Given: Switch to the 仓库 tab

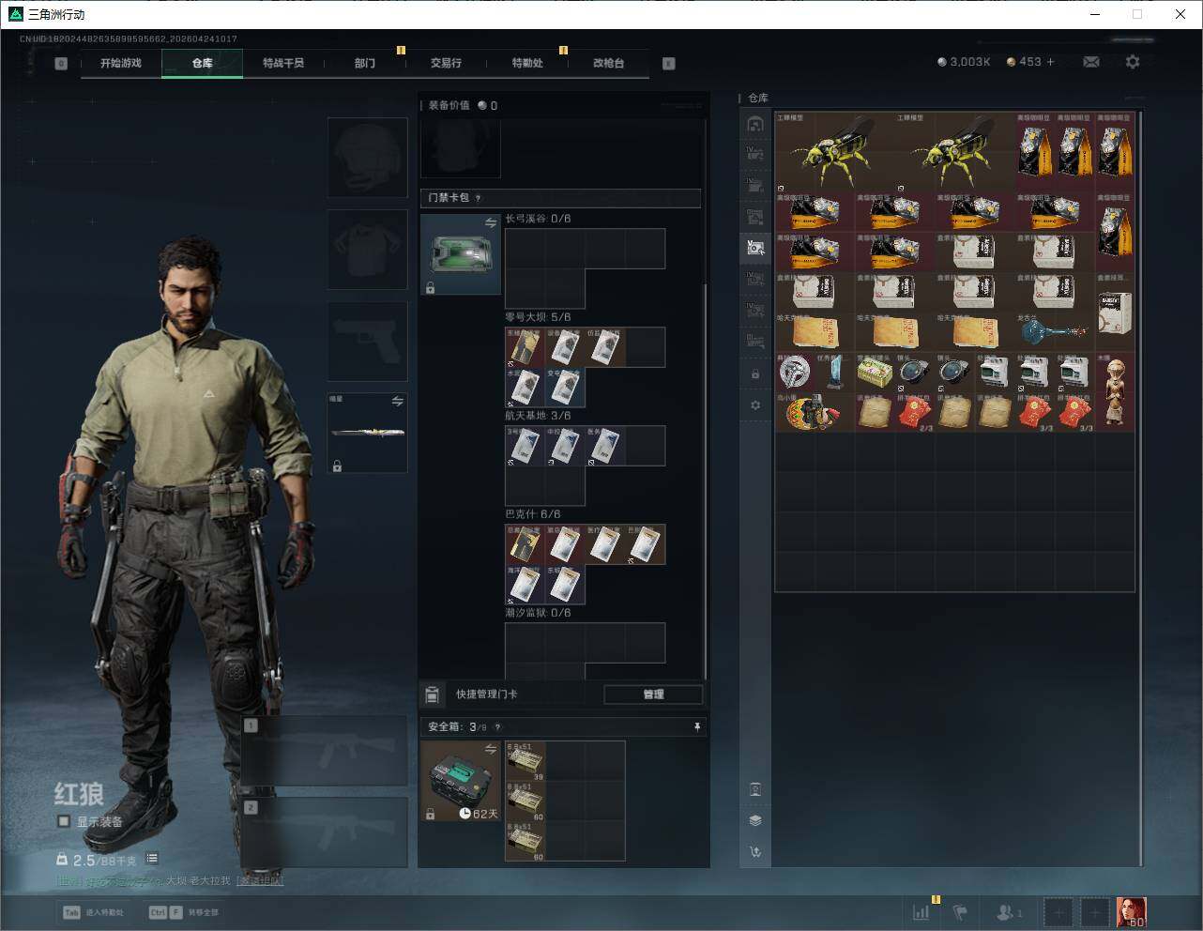Looking at the screenshot, I should point(203,63).
